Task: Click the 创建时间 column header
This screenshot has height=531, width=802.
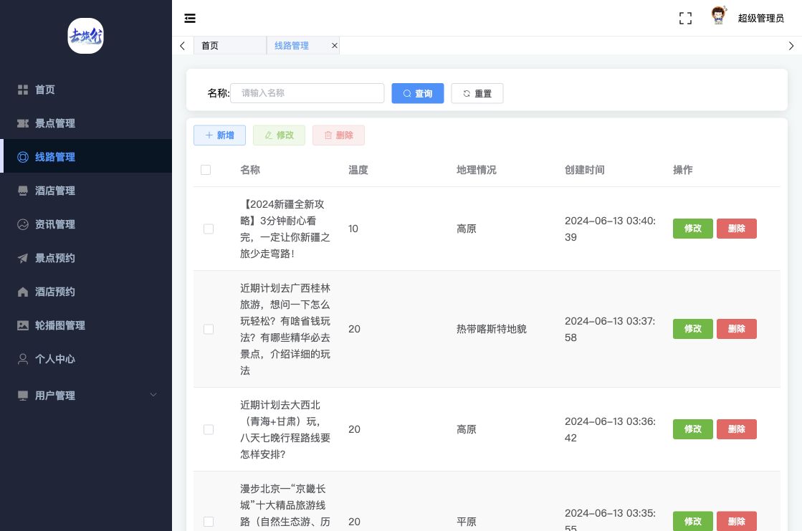Action: pyautogui.click(x=585, y=170)
